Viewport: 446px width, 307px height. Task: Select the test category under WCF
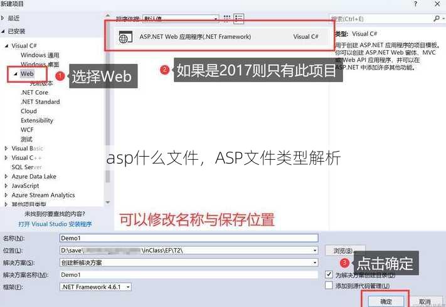[x=26, y=139]
